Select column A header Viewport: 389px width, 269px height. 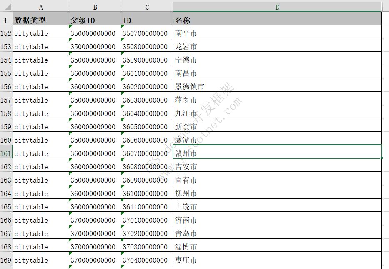coord(40,6)
